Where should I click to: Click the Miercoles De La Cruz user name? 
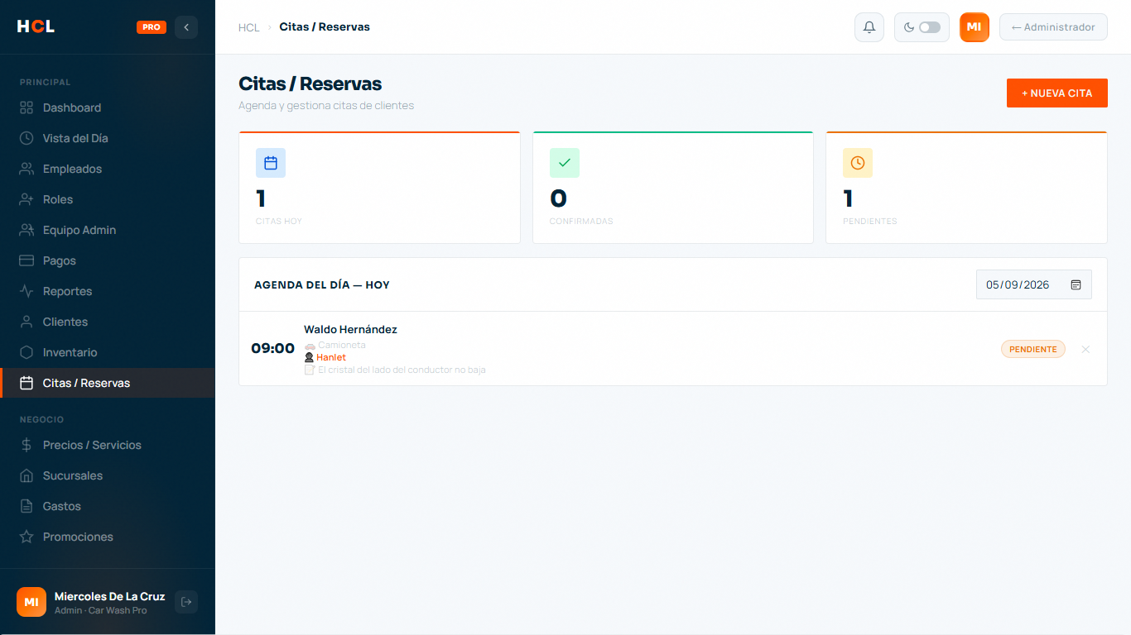109,596
